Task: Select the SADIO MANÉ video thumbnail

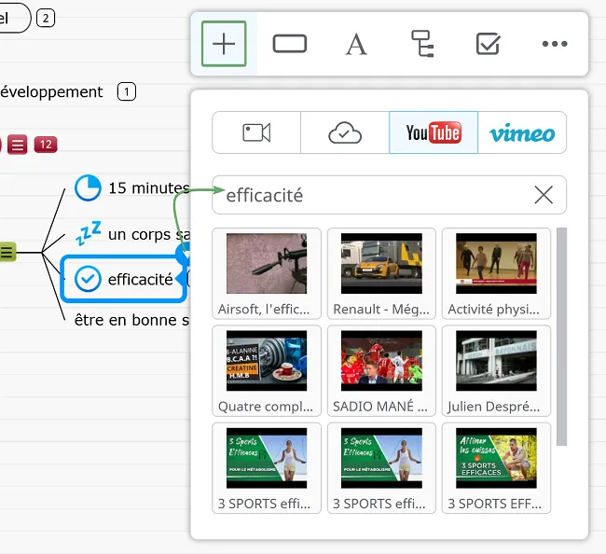Action: tap(381, 370)
